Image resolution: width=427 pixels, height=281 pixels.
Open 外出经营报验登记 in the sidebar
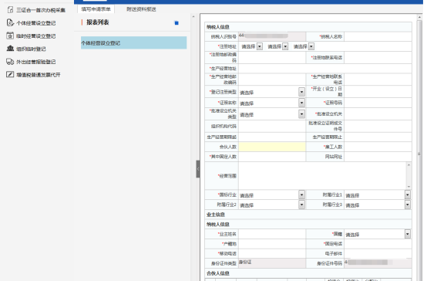[x=36, y=62]
